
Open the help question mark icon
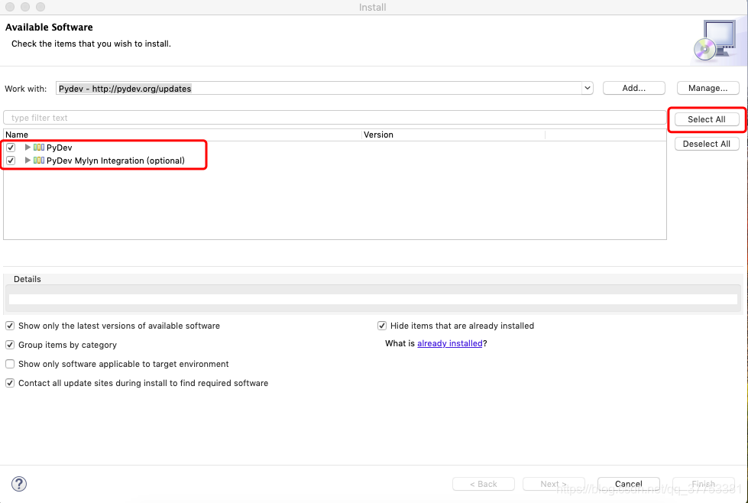pyautogui.click(x=19, y=484)
